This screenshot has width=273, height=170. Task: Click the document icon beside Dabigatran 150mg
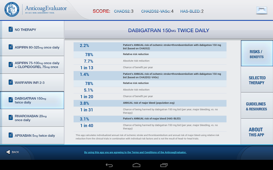[x=11, y=100]
